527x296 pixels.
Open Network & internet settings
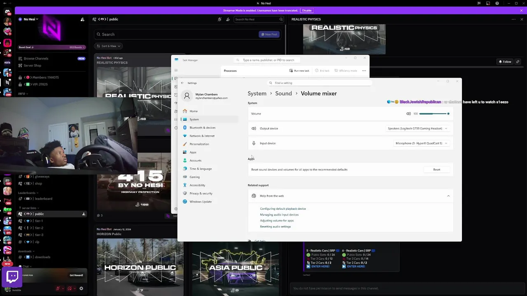click(x=210, y=136)
